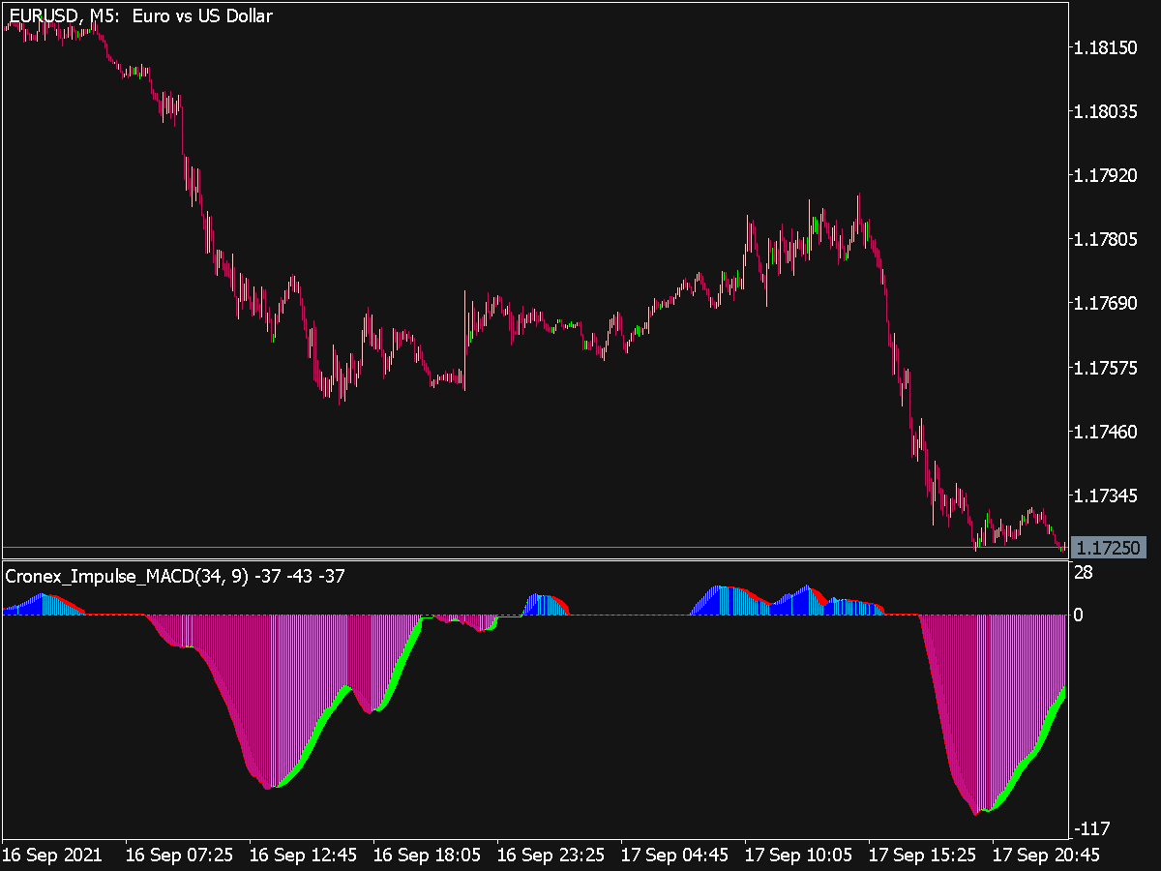Click the 17 Sep 10:05 time label
The image size is (1161, 871).
(x=798, y=856)
